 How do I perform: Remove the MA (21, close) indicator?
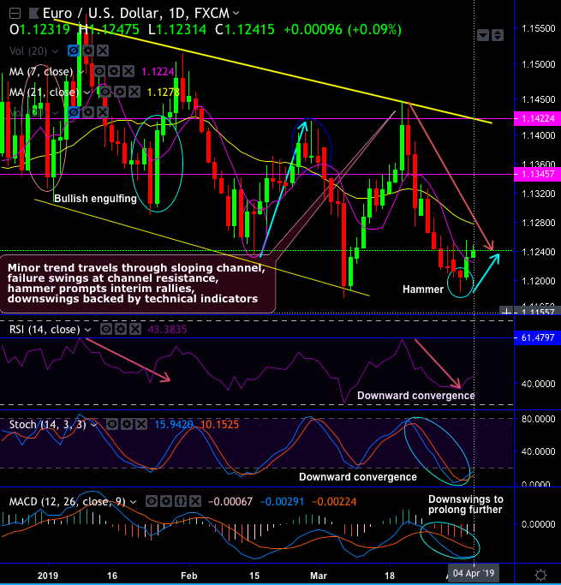click(134, 92)
